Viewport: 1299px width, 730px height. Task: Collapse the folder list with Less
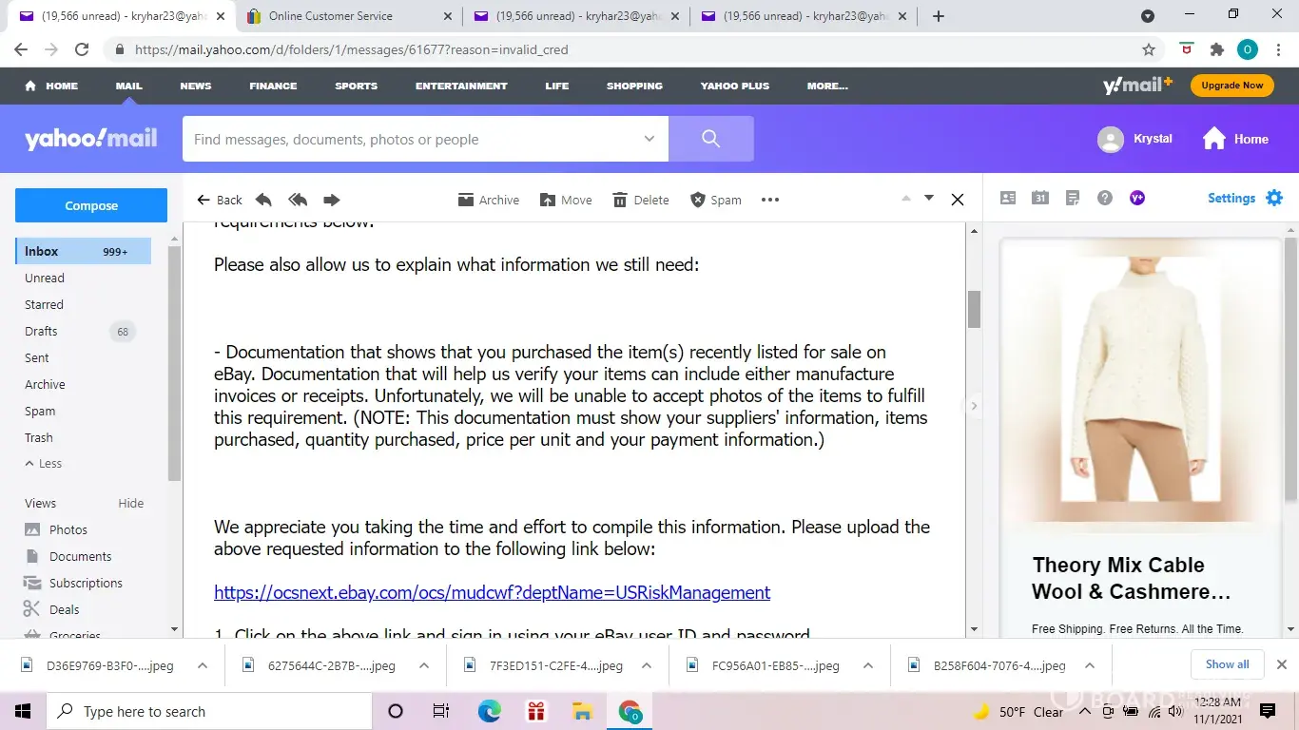tap(44, 464)
